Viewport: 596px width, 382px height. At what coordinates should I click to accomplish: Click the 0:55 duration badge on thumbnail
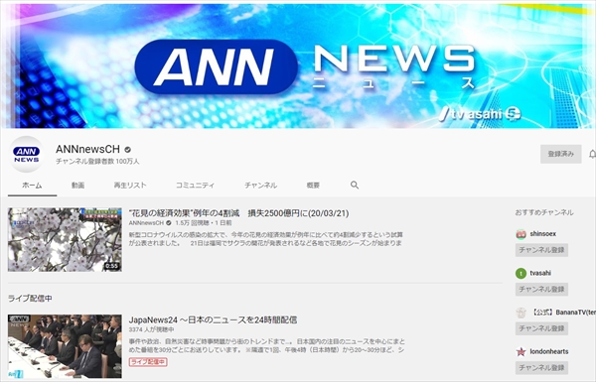(x=111, y=266)
